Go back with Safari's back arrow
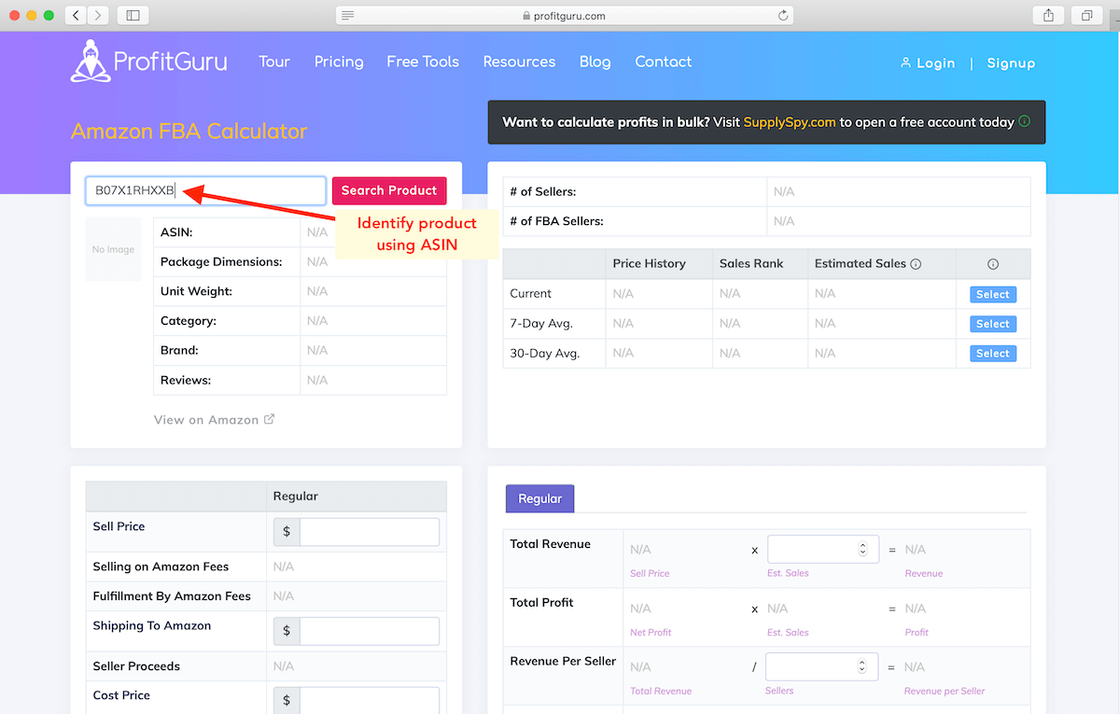The height and width of the screenshot is (714, 1120). point(76,15)
